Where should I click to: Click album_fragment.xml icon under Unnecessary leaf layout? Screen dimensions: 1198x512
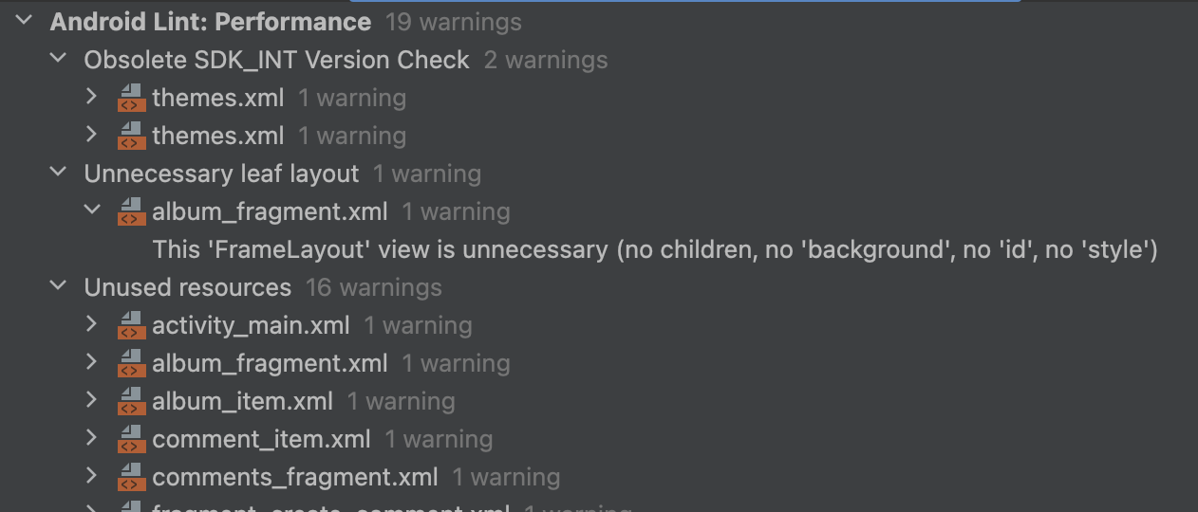pos(131,211)
